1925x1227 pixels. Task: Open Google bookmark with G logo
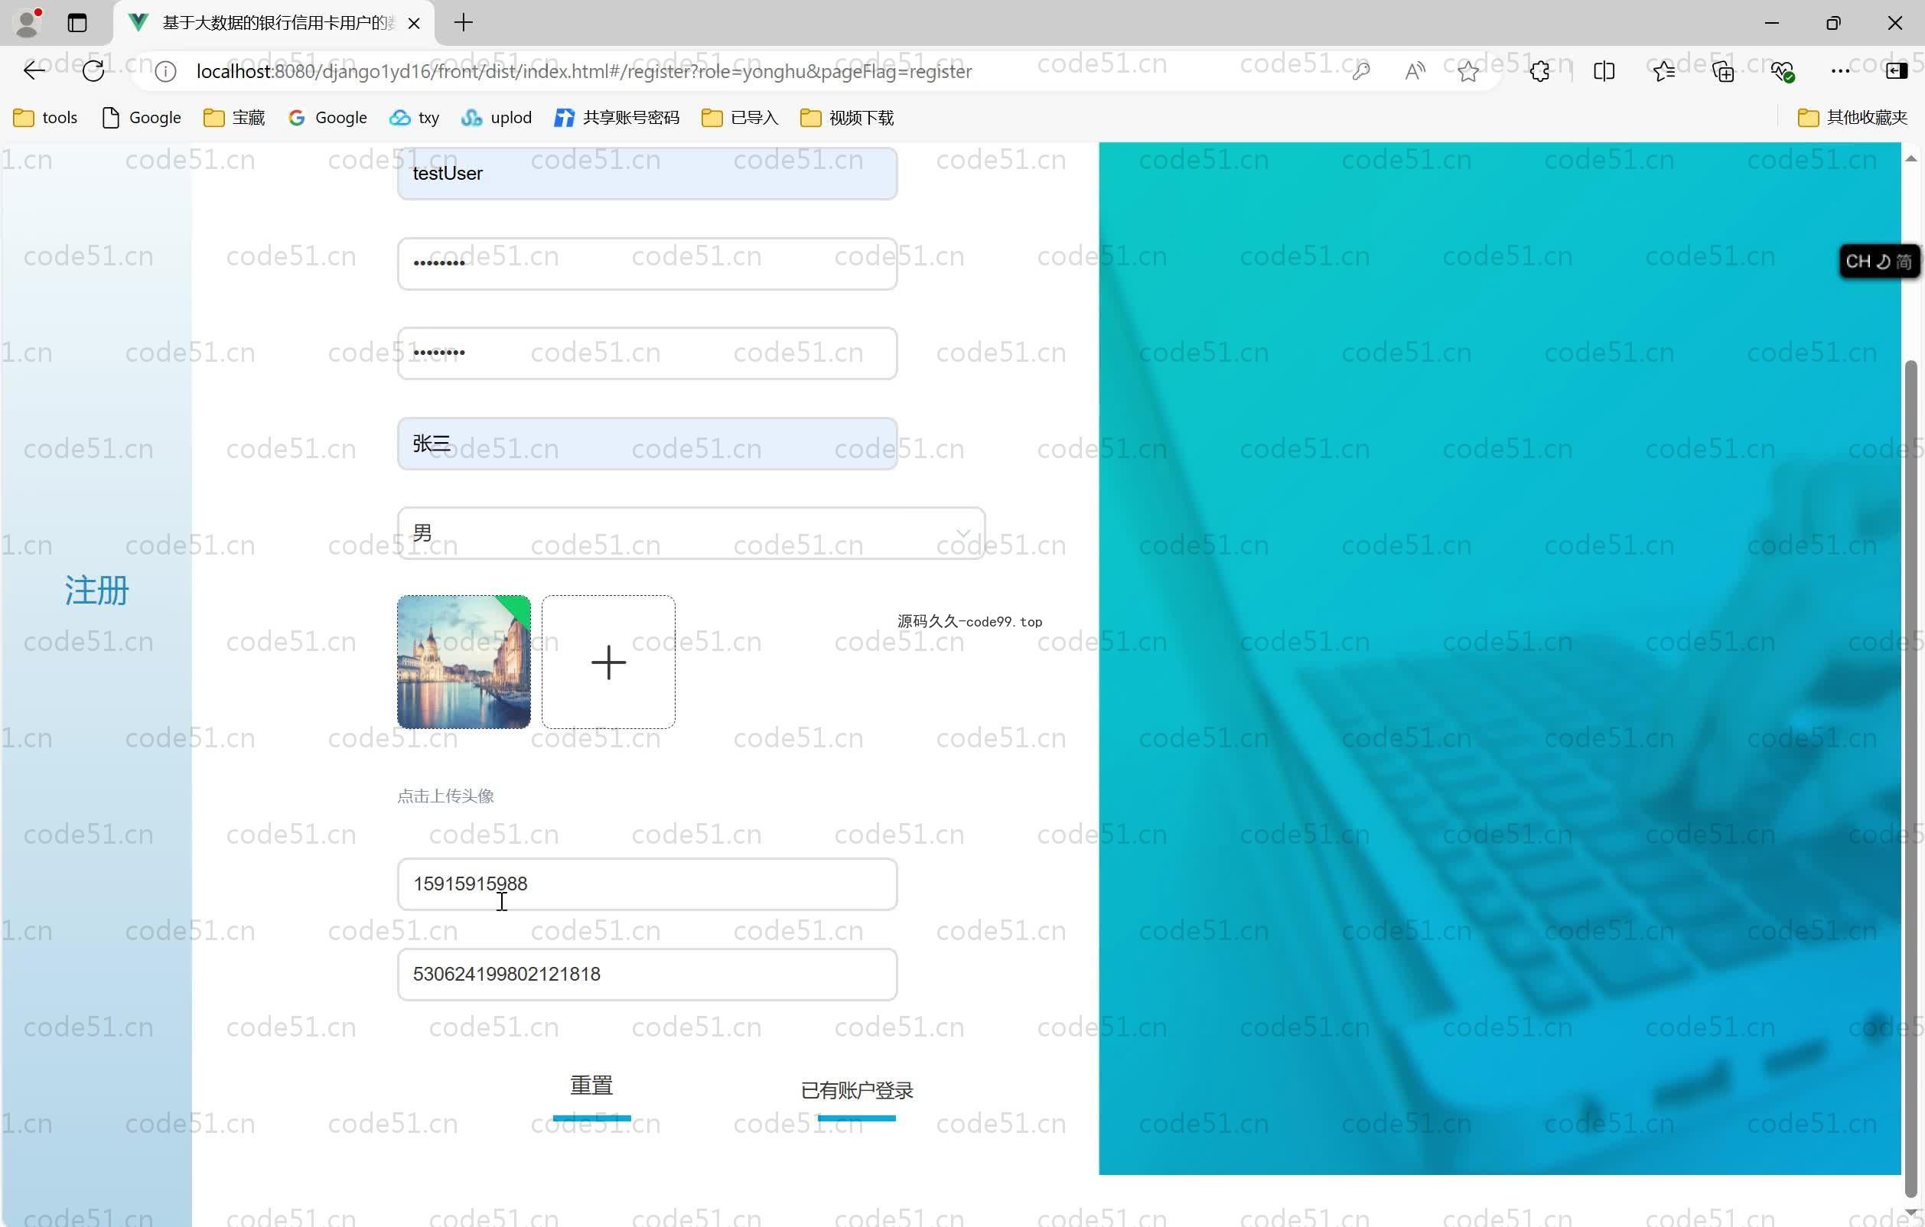327,118
